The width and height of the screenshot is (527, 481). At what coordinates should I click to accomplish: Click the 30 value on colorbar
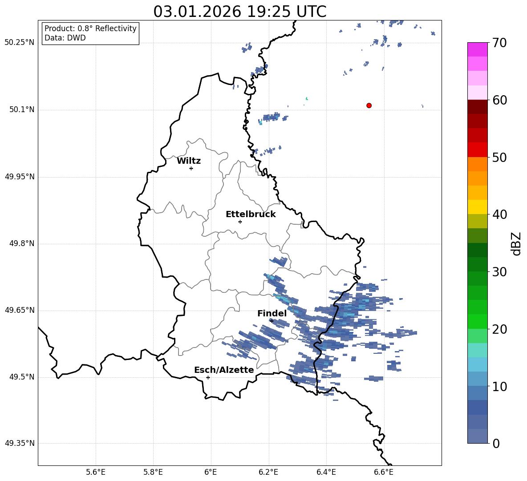click(499, 272)
